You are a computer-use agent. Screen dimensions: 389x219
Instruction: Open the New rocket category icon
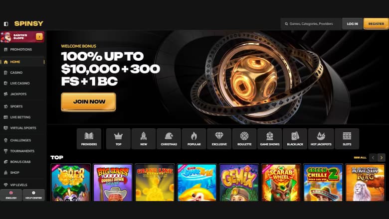click(144, 139)
